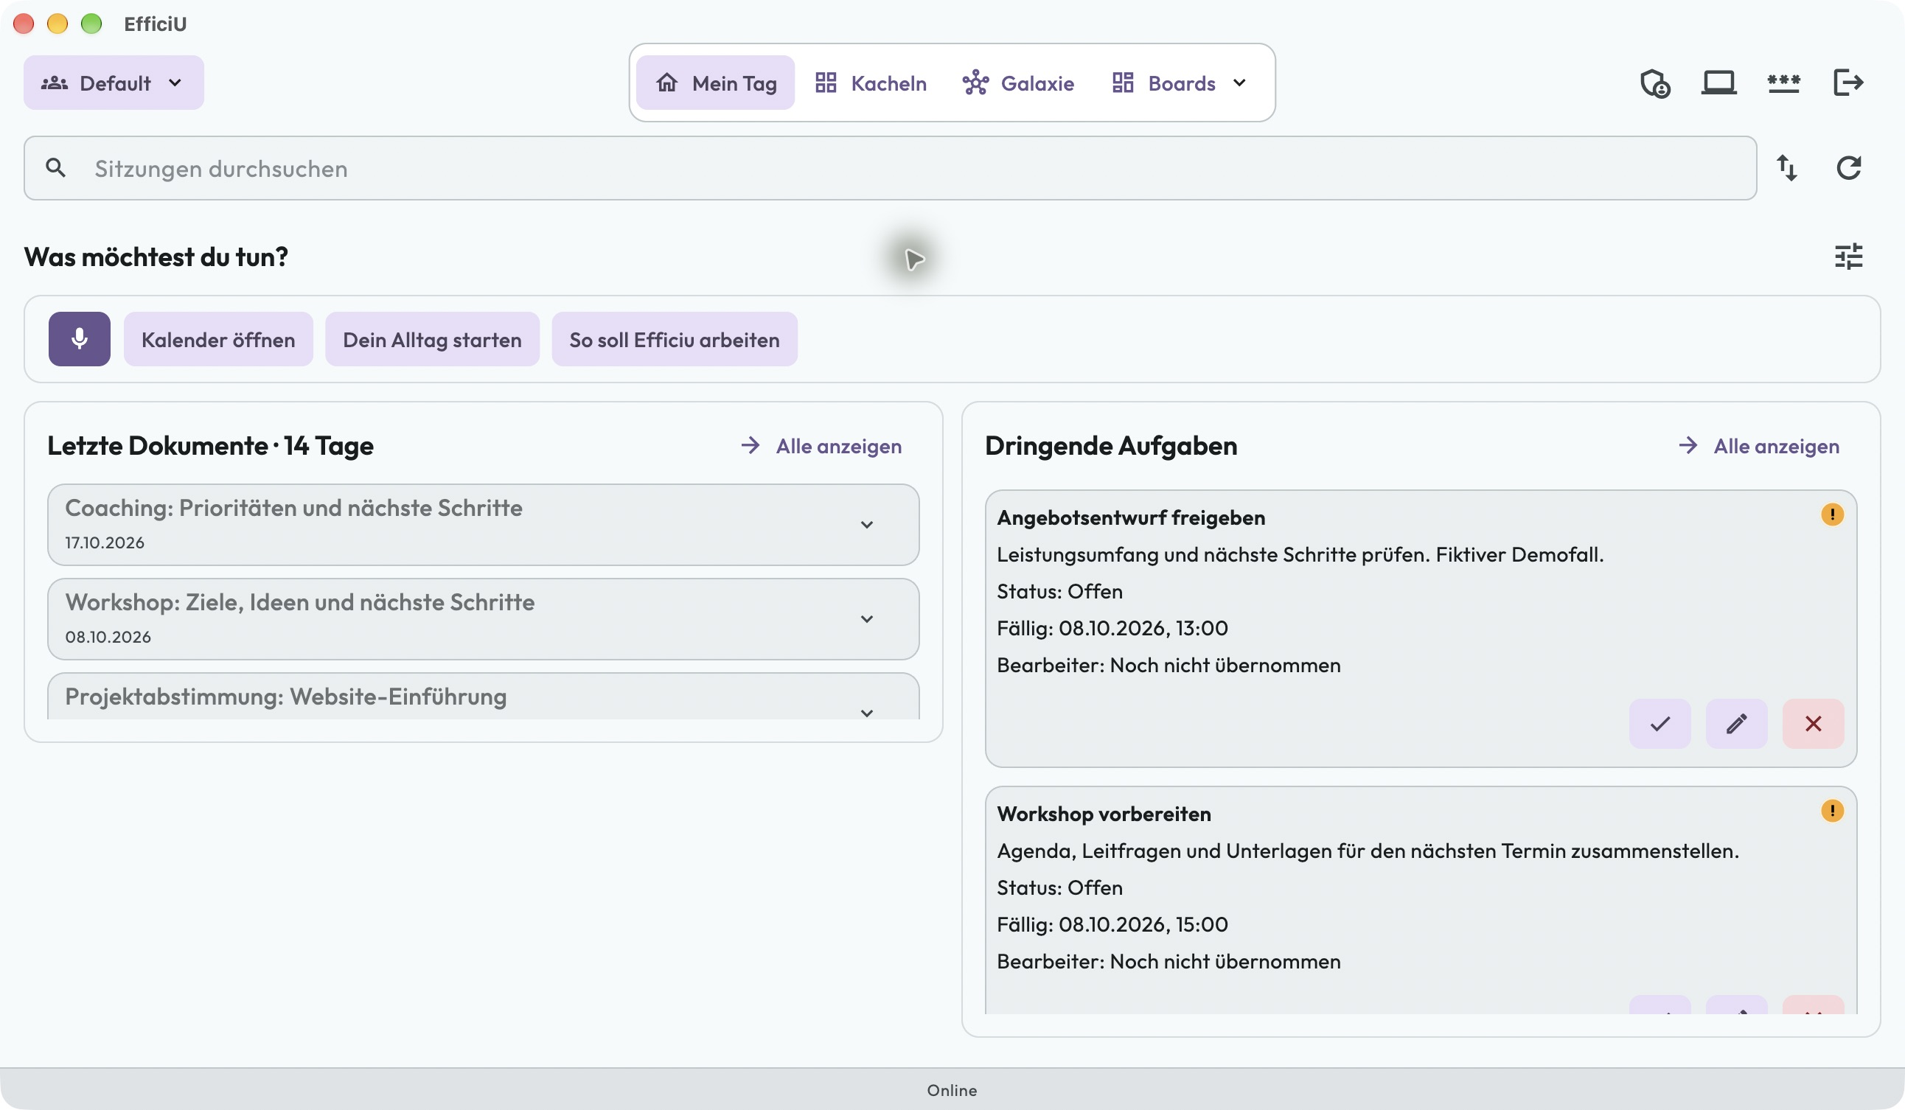Open the Workshop vorbereiten task card title
Image resolution: width=1905 pixels, height=1110 pixels.
[1104, 814]
